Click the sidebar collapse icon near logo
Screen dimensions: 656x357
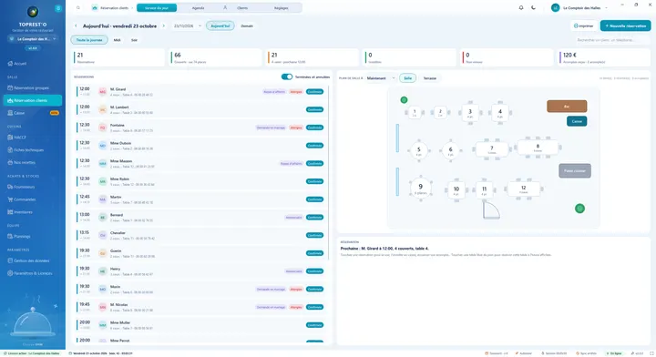(58, 8)
